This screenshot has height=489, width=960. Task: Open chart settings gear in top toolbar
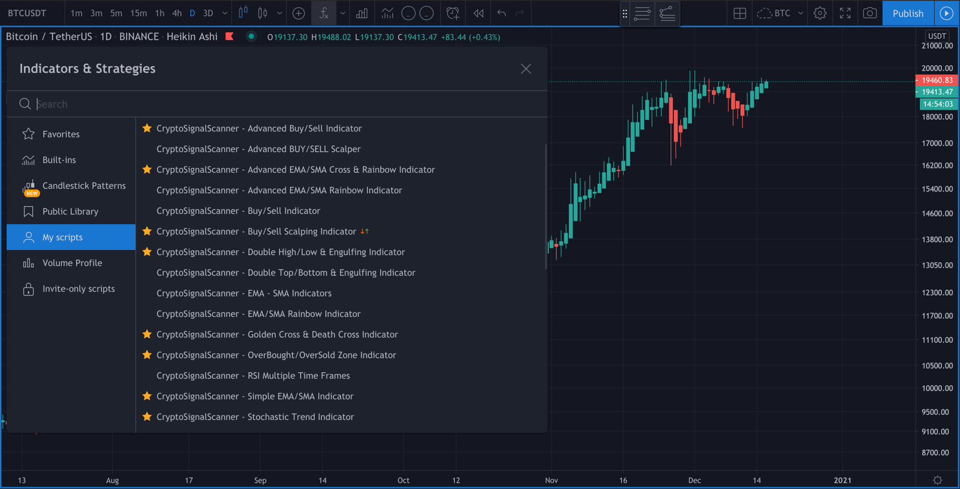click(820, 13)
